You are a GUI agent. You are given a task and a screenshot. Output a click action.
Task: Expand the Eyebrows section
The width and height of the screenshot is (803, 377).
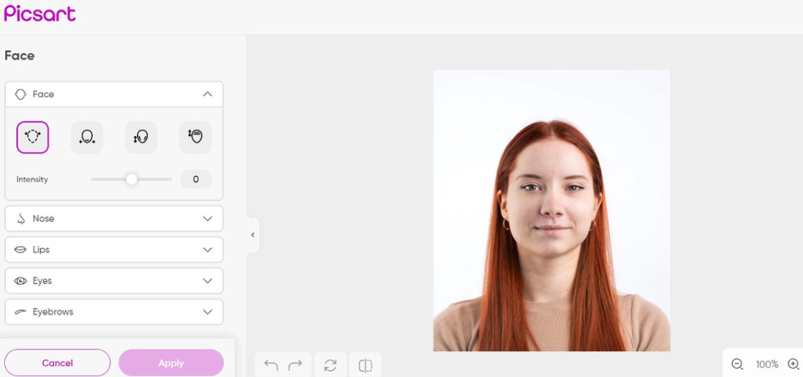[x=114, y=312]
